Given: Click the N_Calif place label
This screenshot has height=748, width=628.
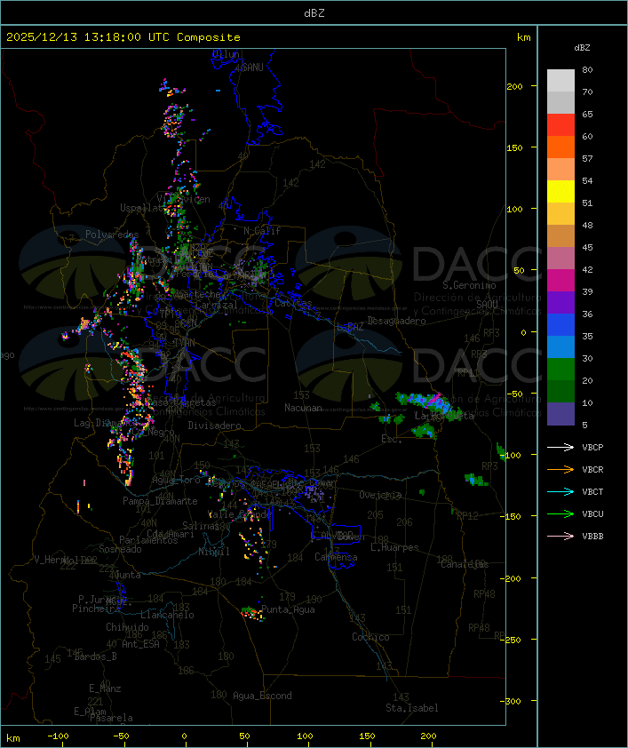Looking at the screenshot, I should click(x=262, y=230).
